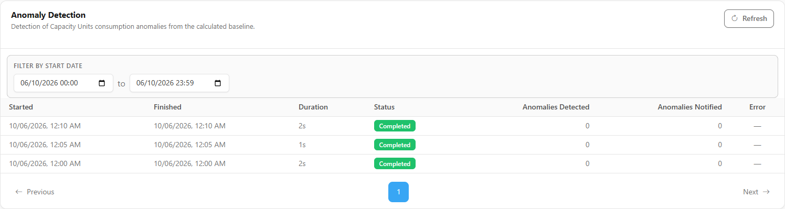Click the Anomalies Notified column header

click(689, 107)
